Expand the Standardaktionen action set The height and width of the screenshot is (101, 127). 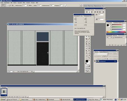click(111, 37)
